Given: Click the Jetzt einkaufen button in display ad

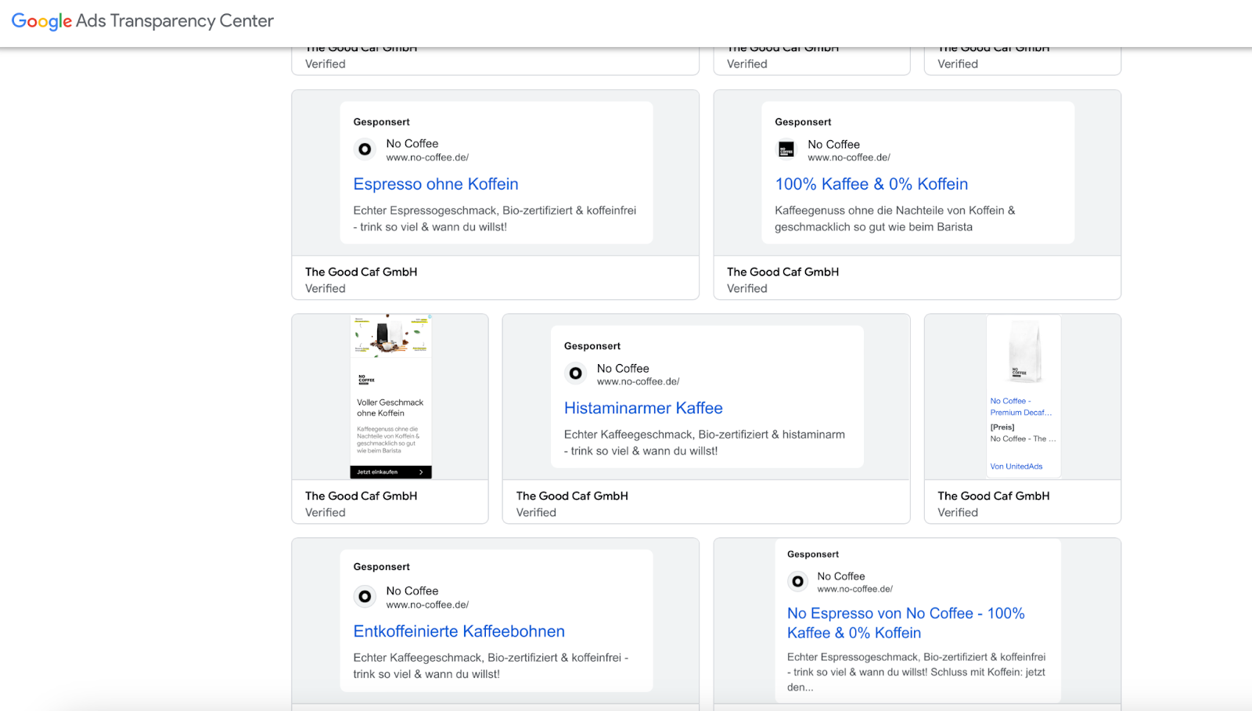Looking at the screenshot, I should (x=390, y=472).
